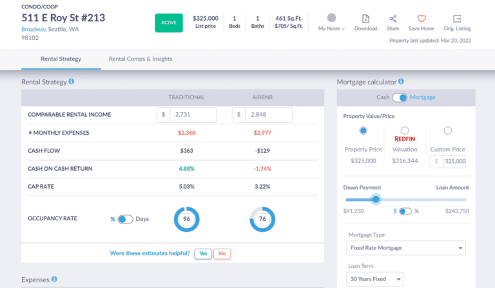
Task: Click Yes for helpful estimates
Action: click(x=202, y=254)
